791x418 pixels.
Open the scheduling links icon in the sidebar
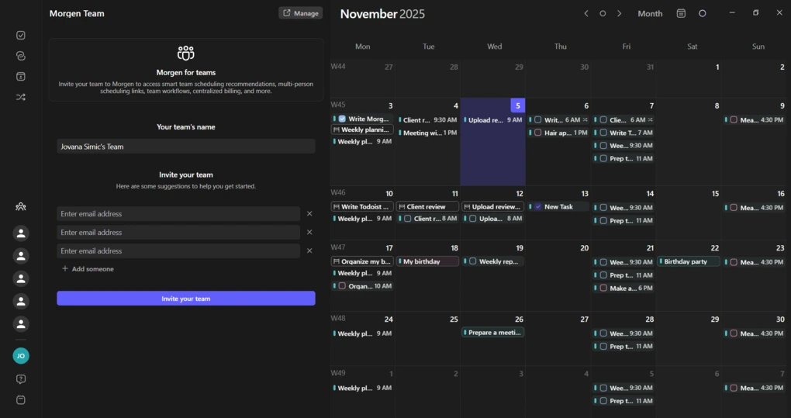21,56
